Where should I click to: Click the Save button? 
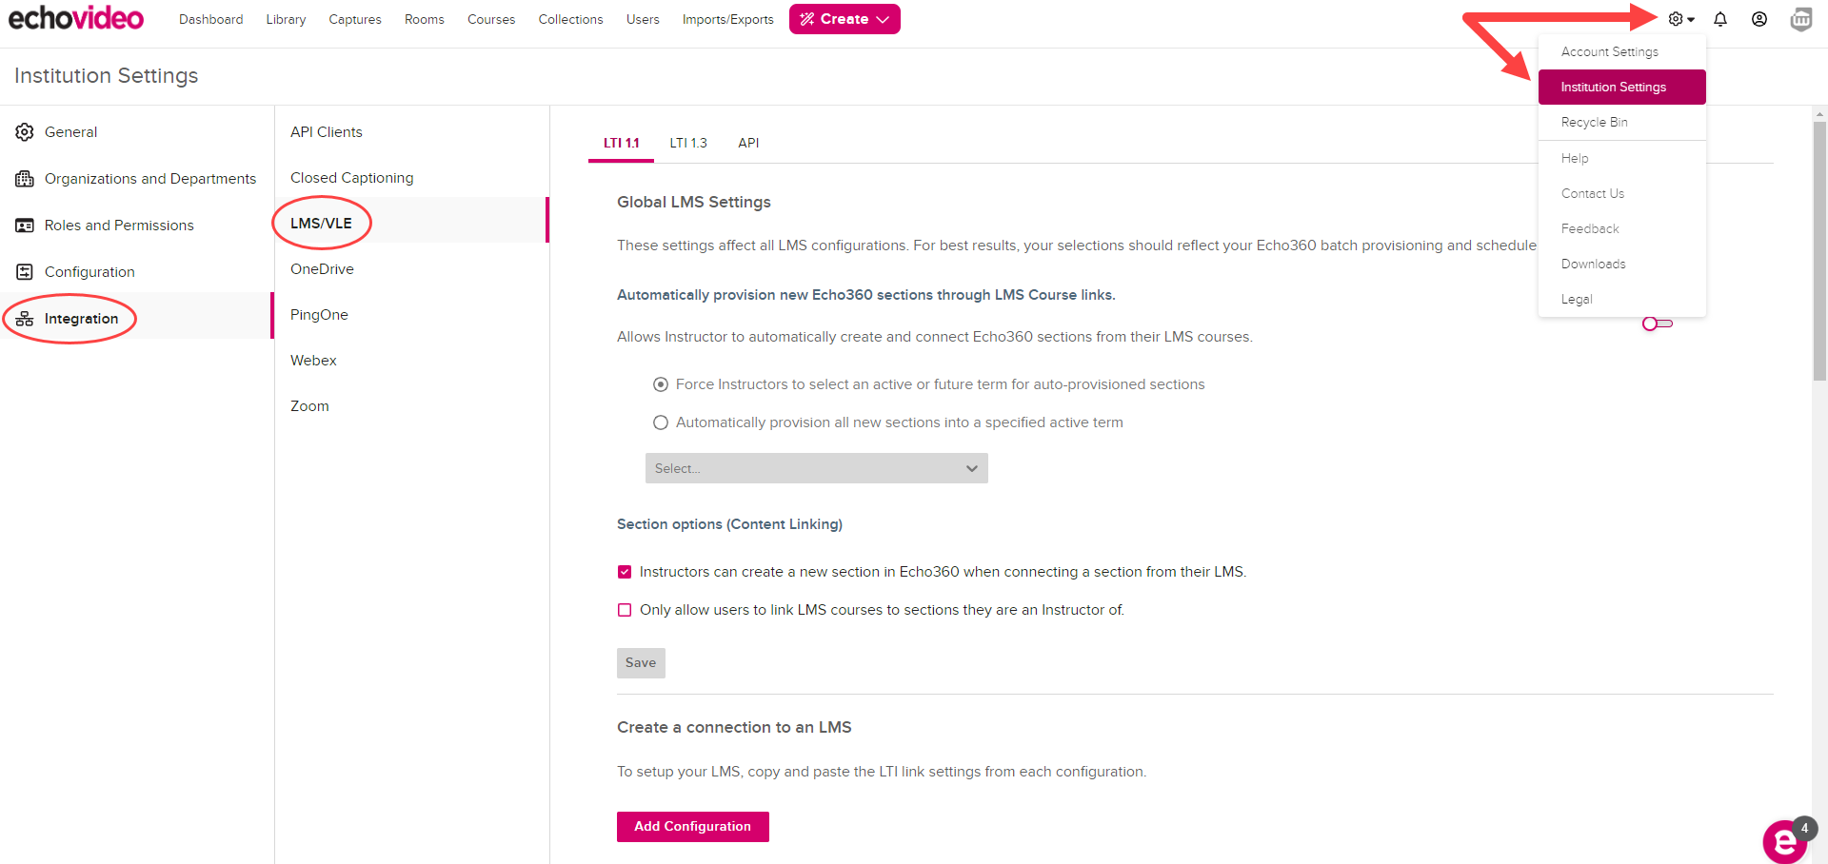(x=641, y=663)
